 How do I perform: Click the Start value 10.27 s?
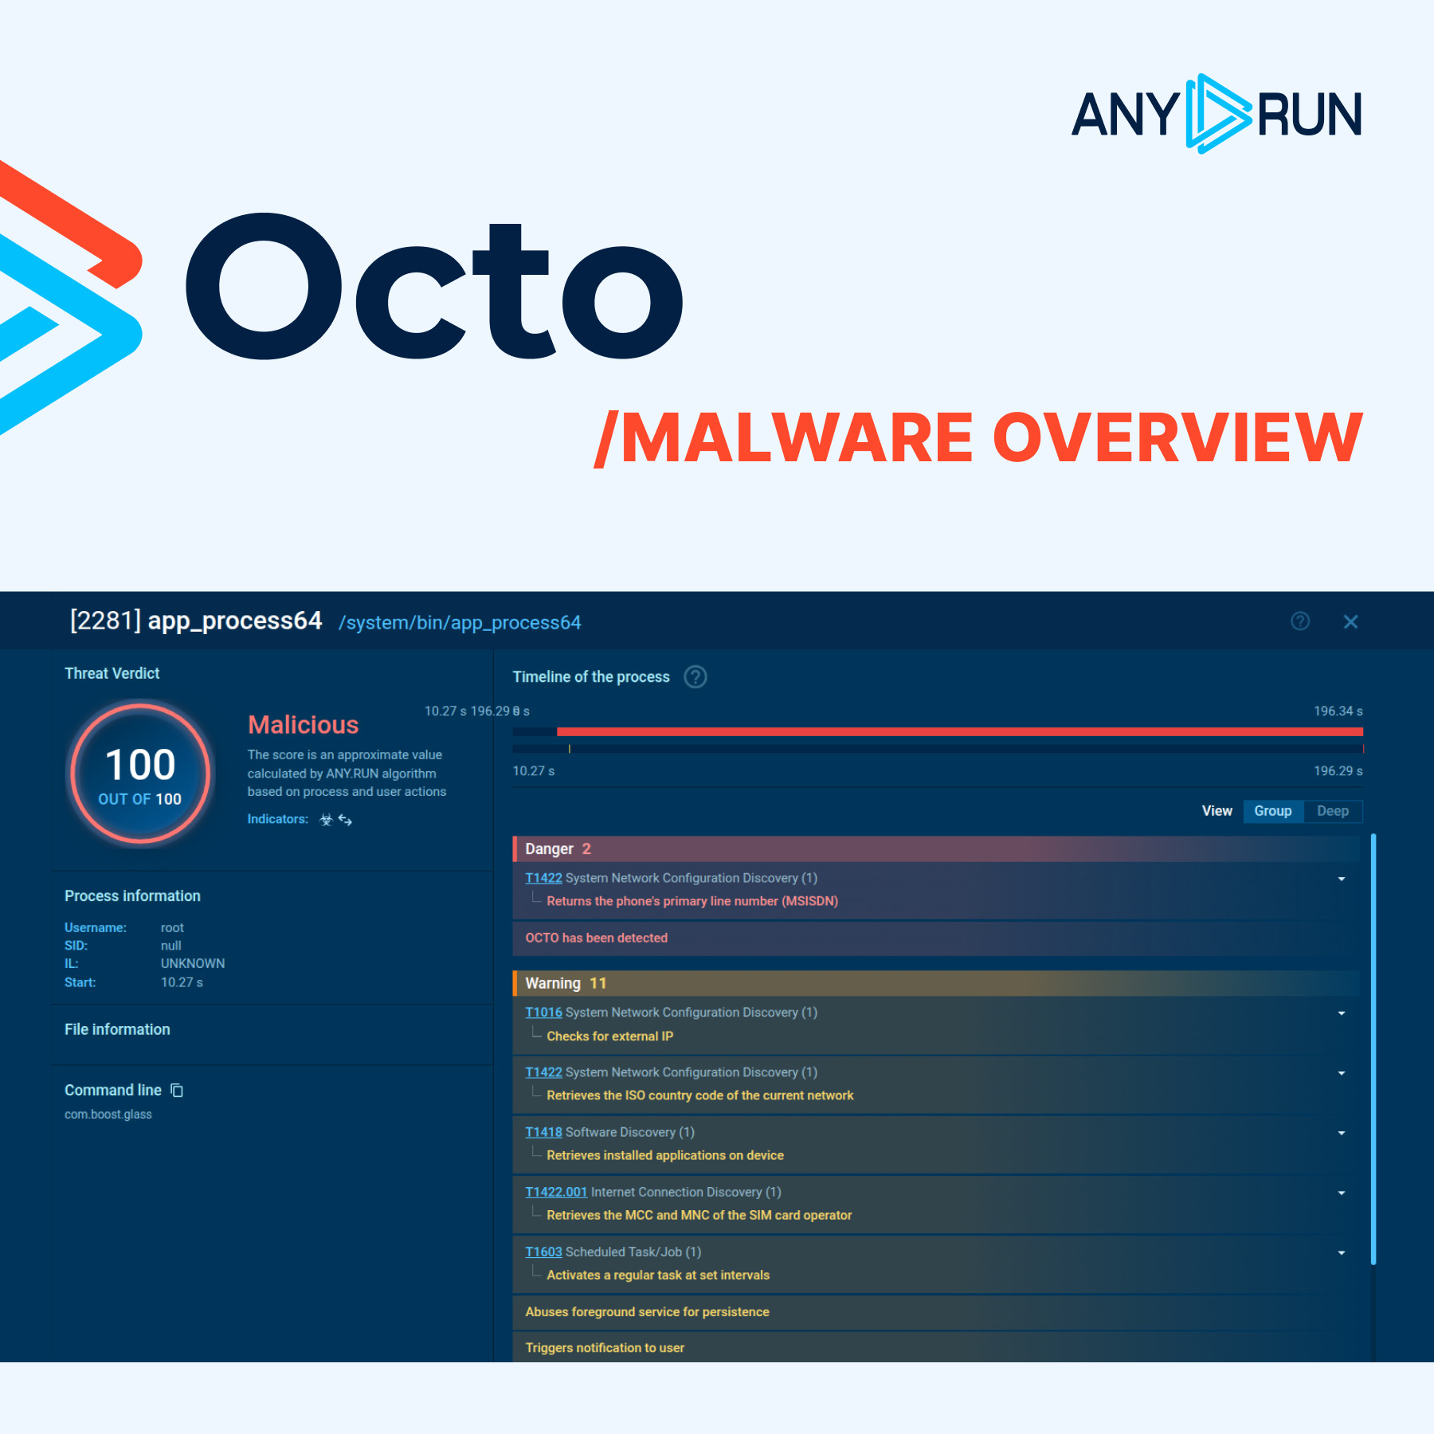click(x=182, y=983)
